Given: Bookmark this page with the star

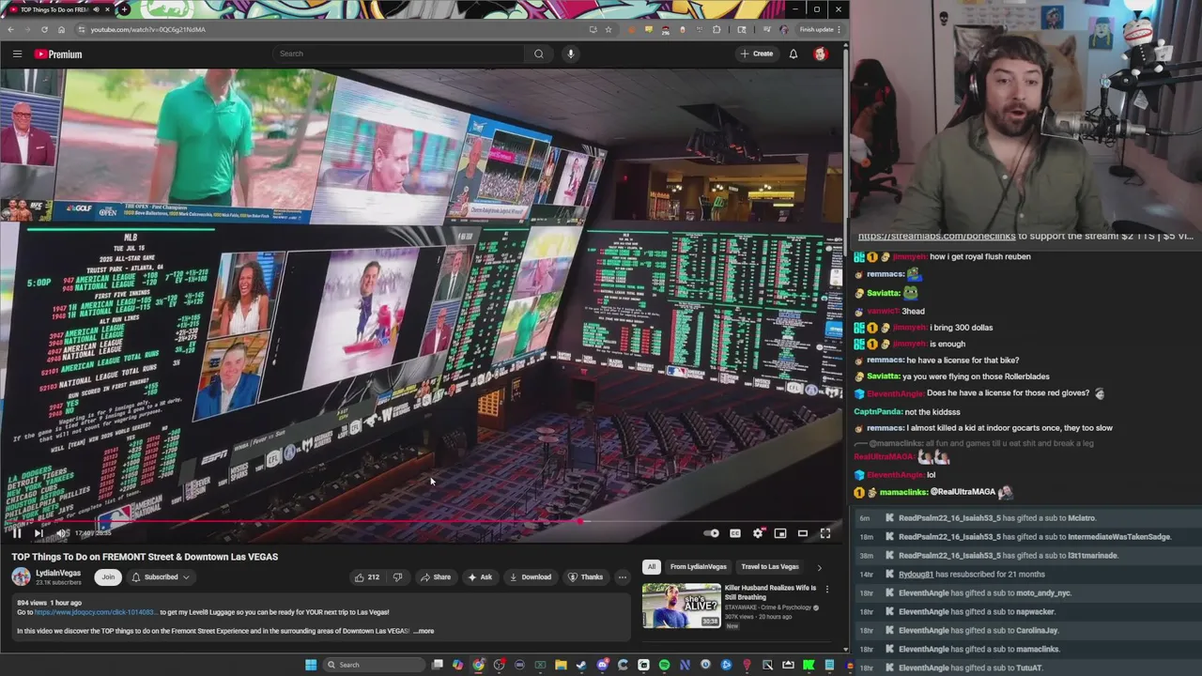Looking at the screenshot, I should (609, 29).
